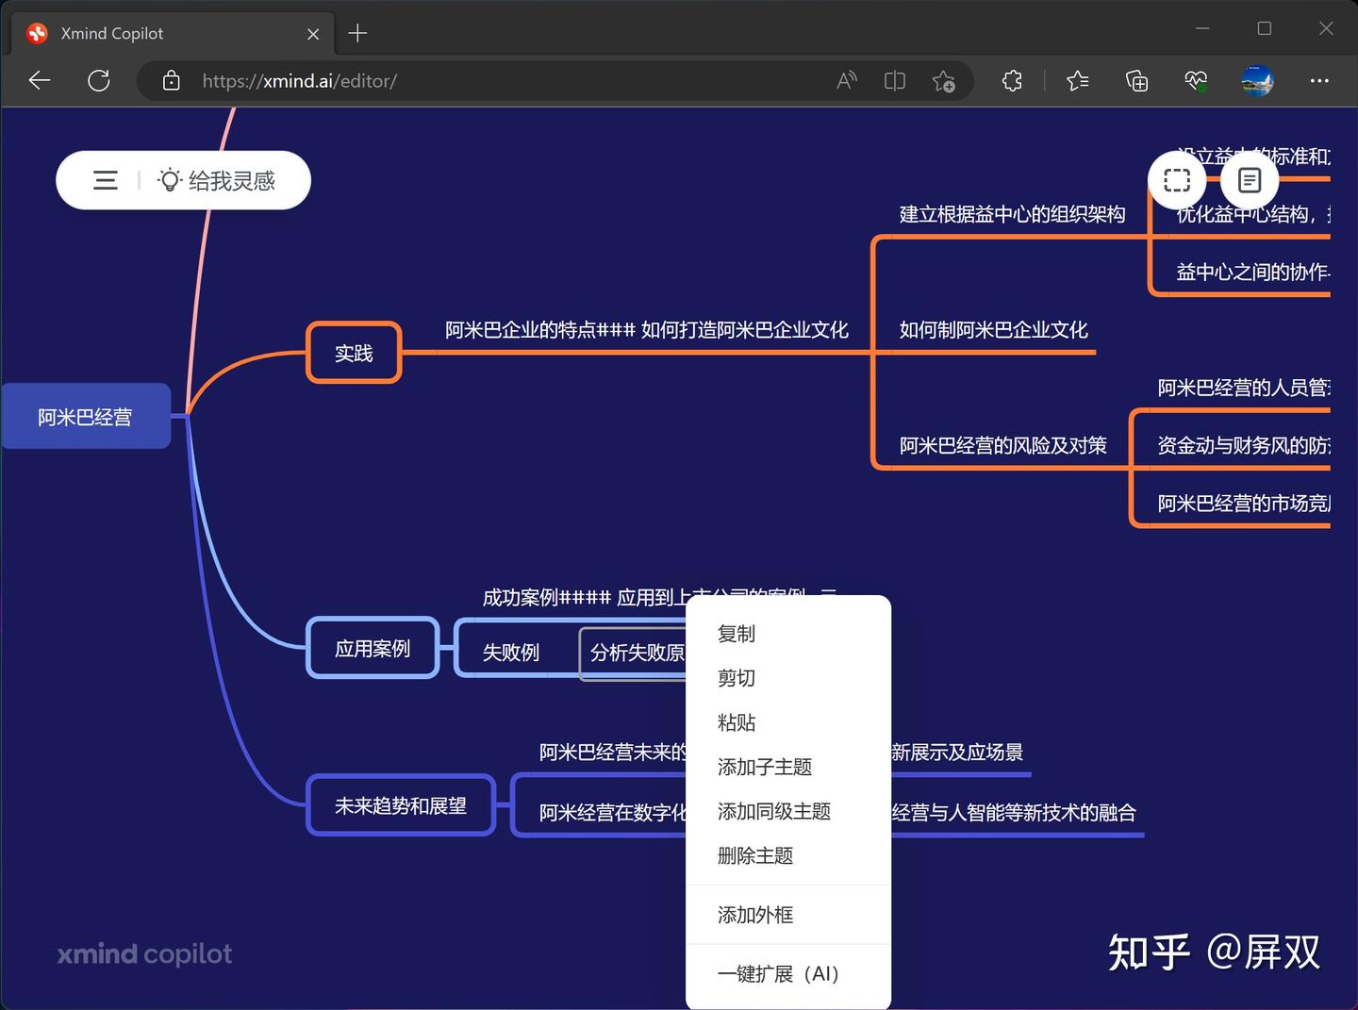Open the Collections icon
The width and height of the screenshot is (1358, 1010).
[1136, 81]
